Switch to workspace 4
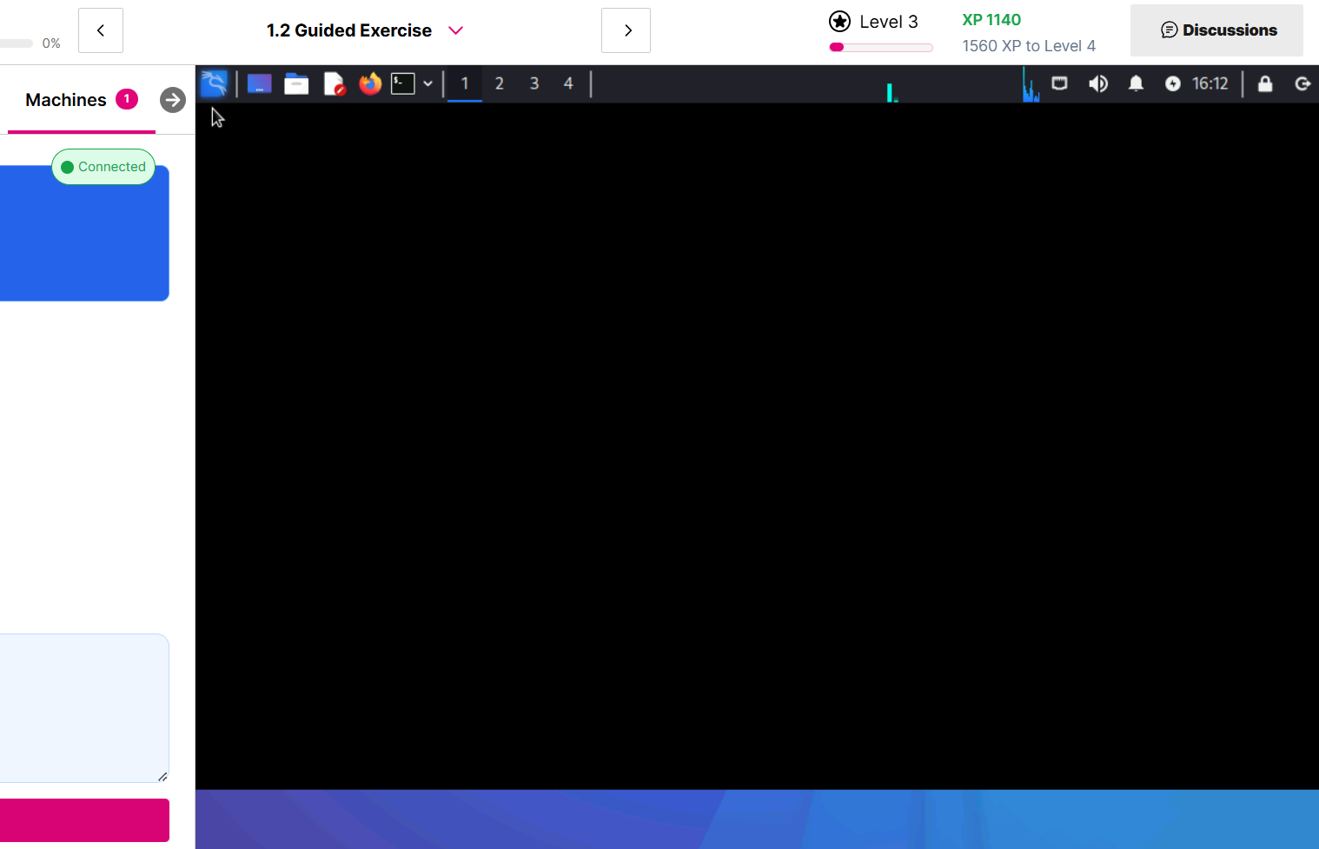 pos(568,83)
